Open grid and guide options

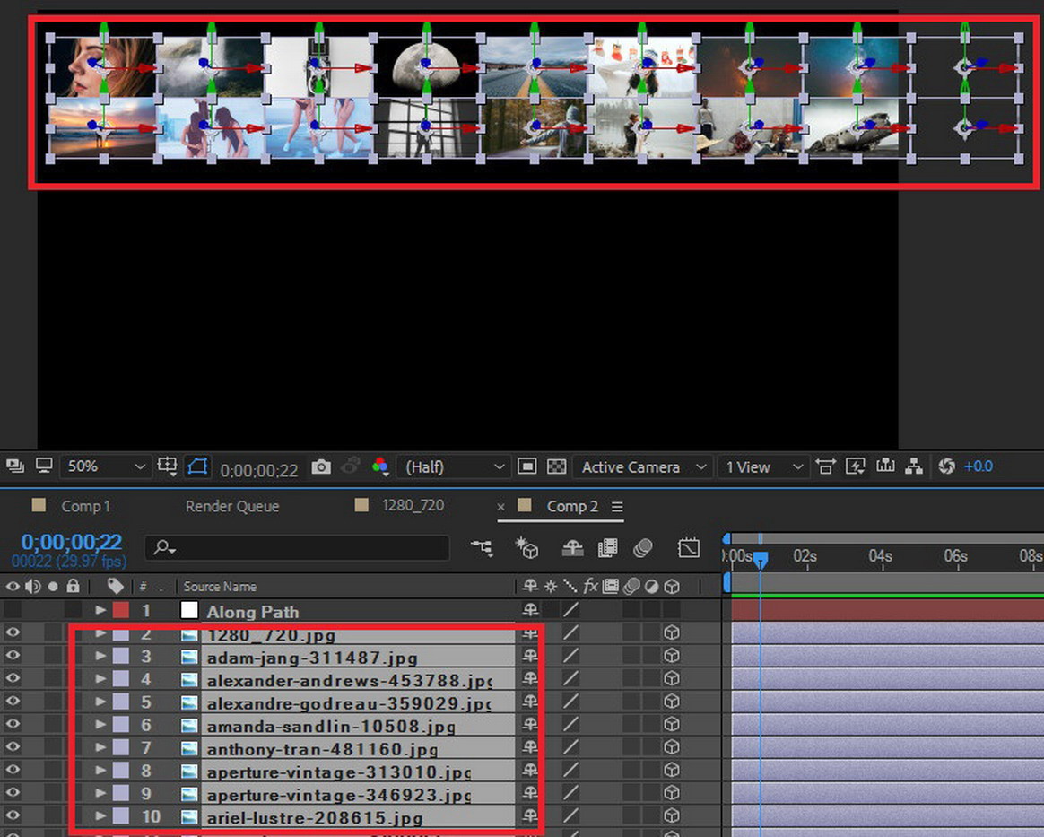(x=167, y=466)
